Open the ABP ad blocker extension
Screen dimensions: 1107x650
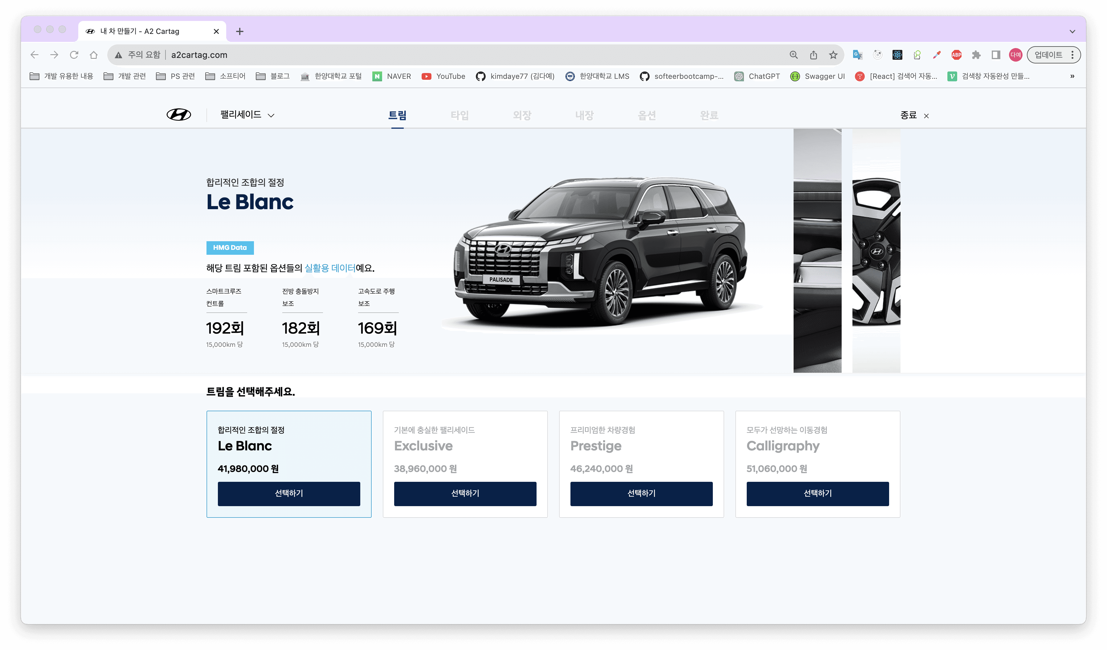click(956, 55)
